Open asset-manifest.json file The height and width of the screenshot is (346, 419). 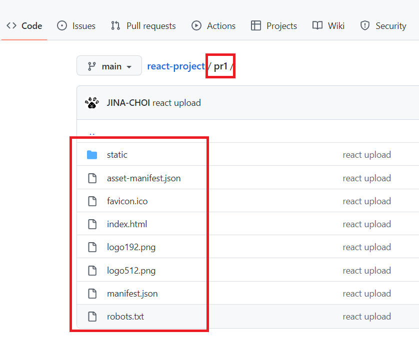pyautogui.click(x=144, y=178)
